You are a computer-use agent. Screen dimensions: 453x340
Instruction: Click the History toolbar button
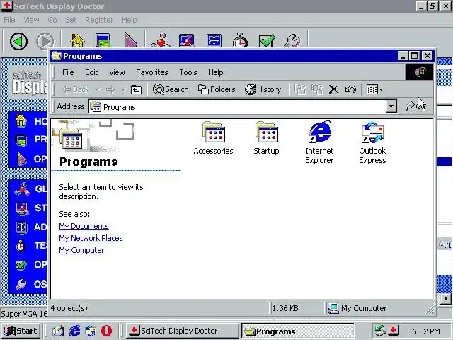pyautogui.click(x=263, y=89)
